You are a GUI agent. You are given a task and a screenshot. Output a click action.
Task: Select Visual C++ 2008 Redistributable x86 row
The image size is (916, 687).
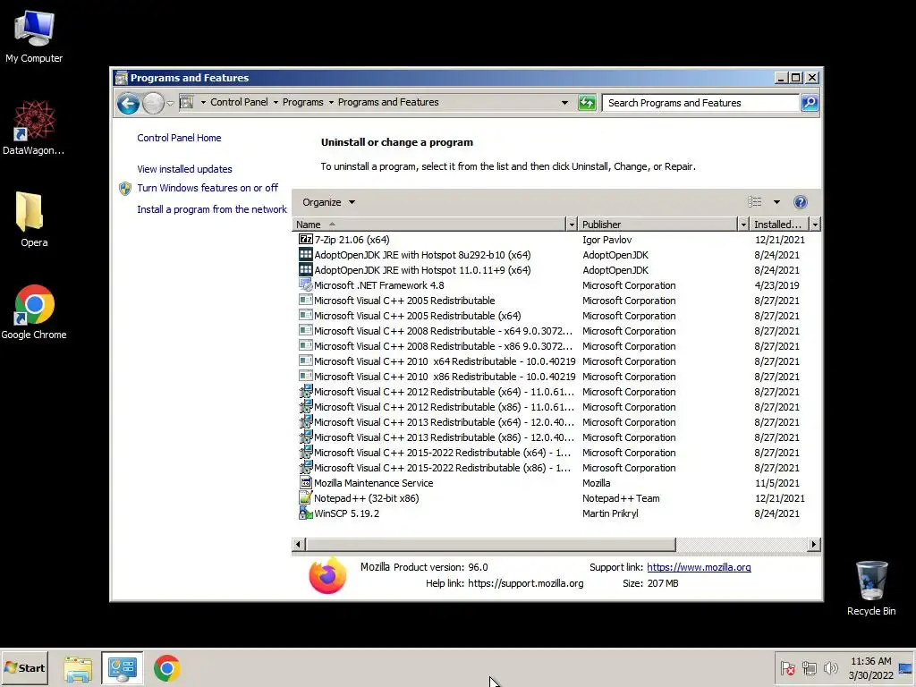556,346
